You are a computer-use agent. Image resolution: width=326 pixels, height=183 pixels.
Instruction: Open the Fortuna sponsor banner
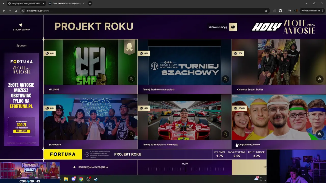22,99
